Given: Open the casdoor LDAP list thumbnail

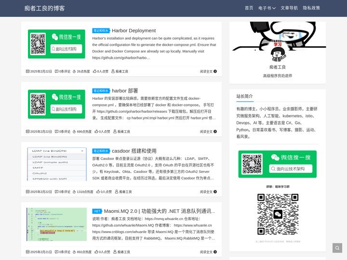Looking at the screenshot, I should 57,164.
